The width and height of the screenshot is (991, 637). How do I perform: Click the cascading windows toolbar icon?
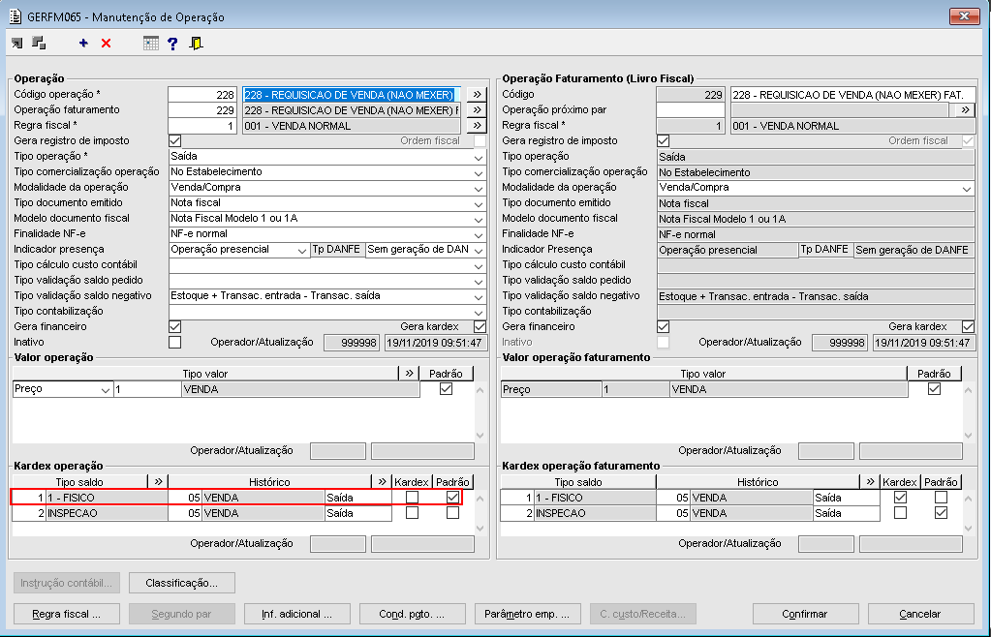(x=39, y=43)
